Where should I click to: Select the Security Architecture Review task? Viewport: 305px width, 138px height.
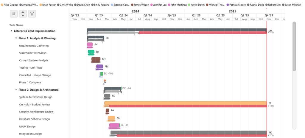(x=36, y=112)
